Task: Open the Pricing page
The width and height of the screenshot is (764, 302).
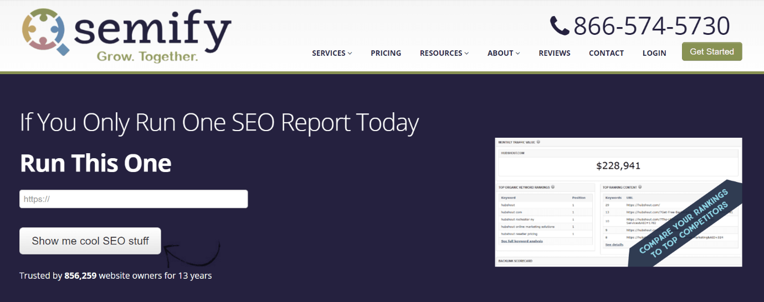Action: [x=386, y=53]
